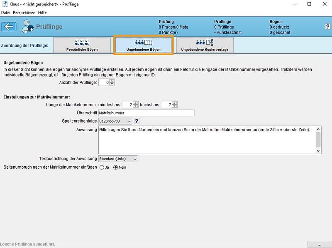The width and height of the screenshot is (332, 248).
Task: Click the mindestens length field
Action: [128, 105]
